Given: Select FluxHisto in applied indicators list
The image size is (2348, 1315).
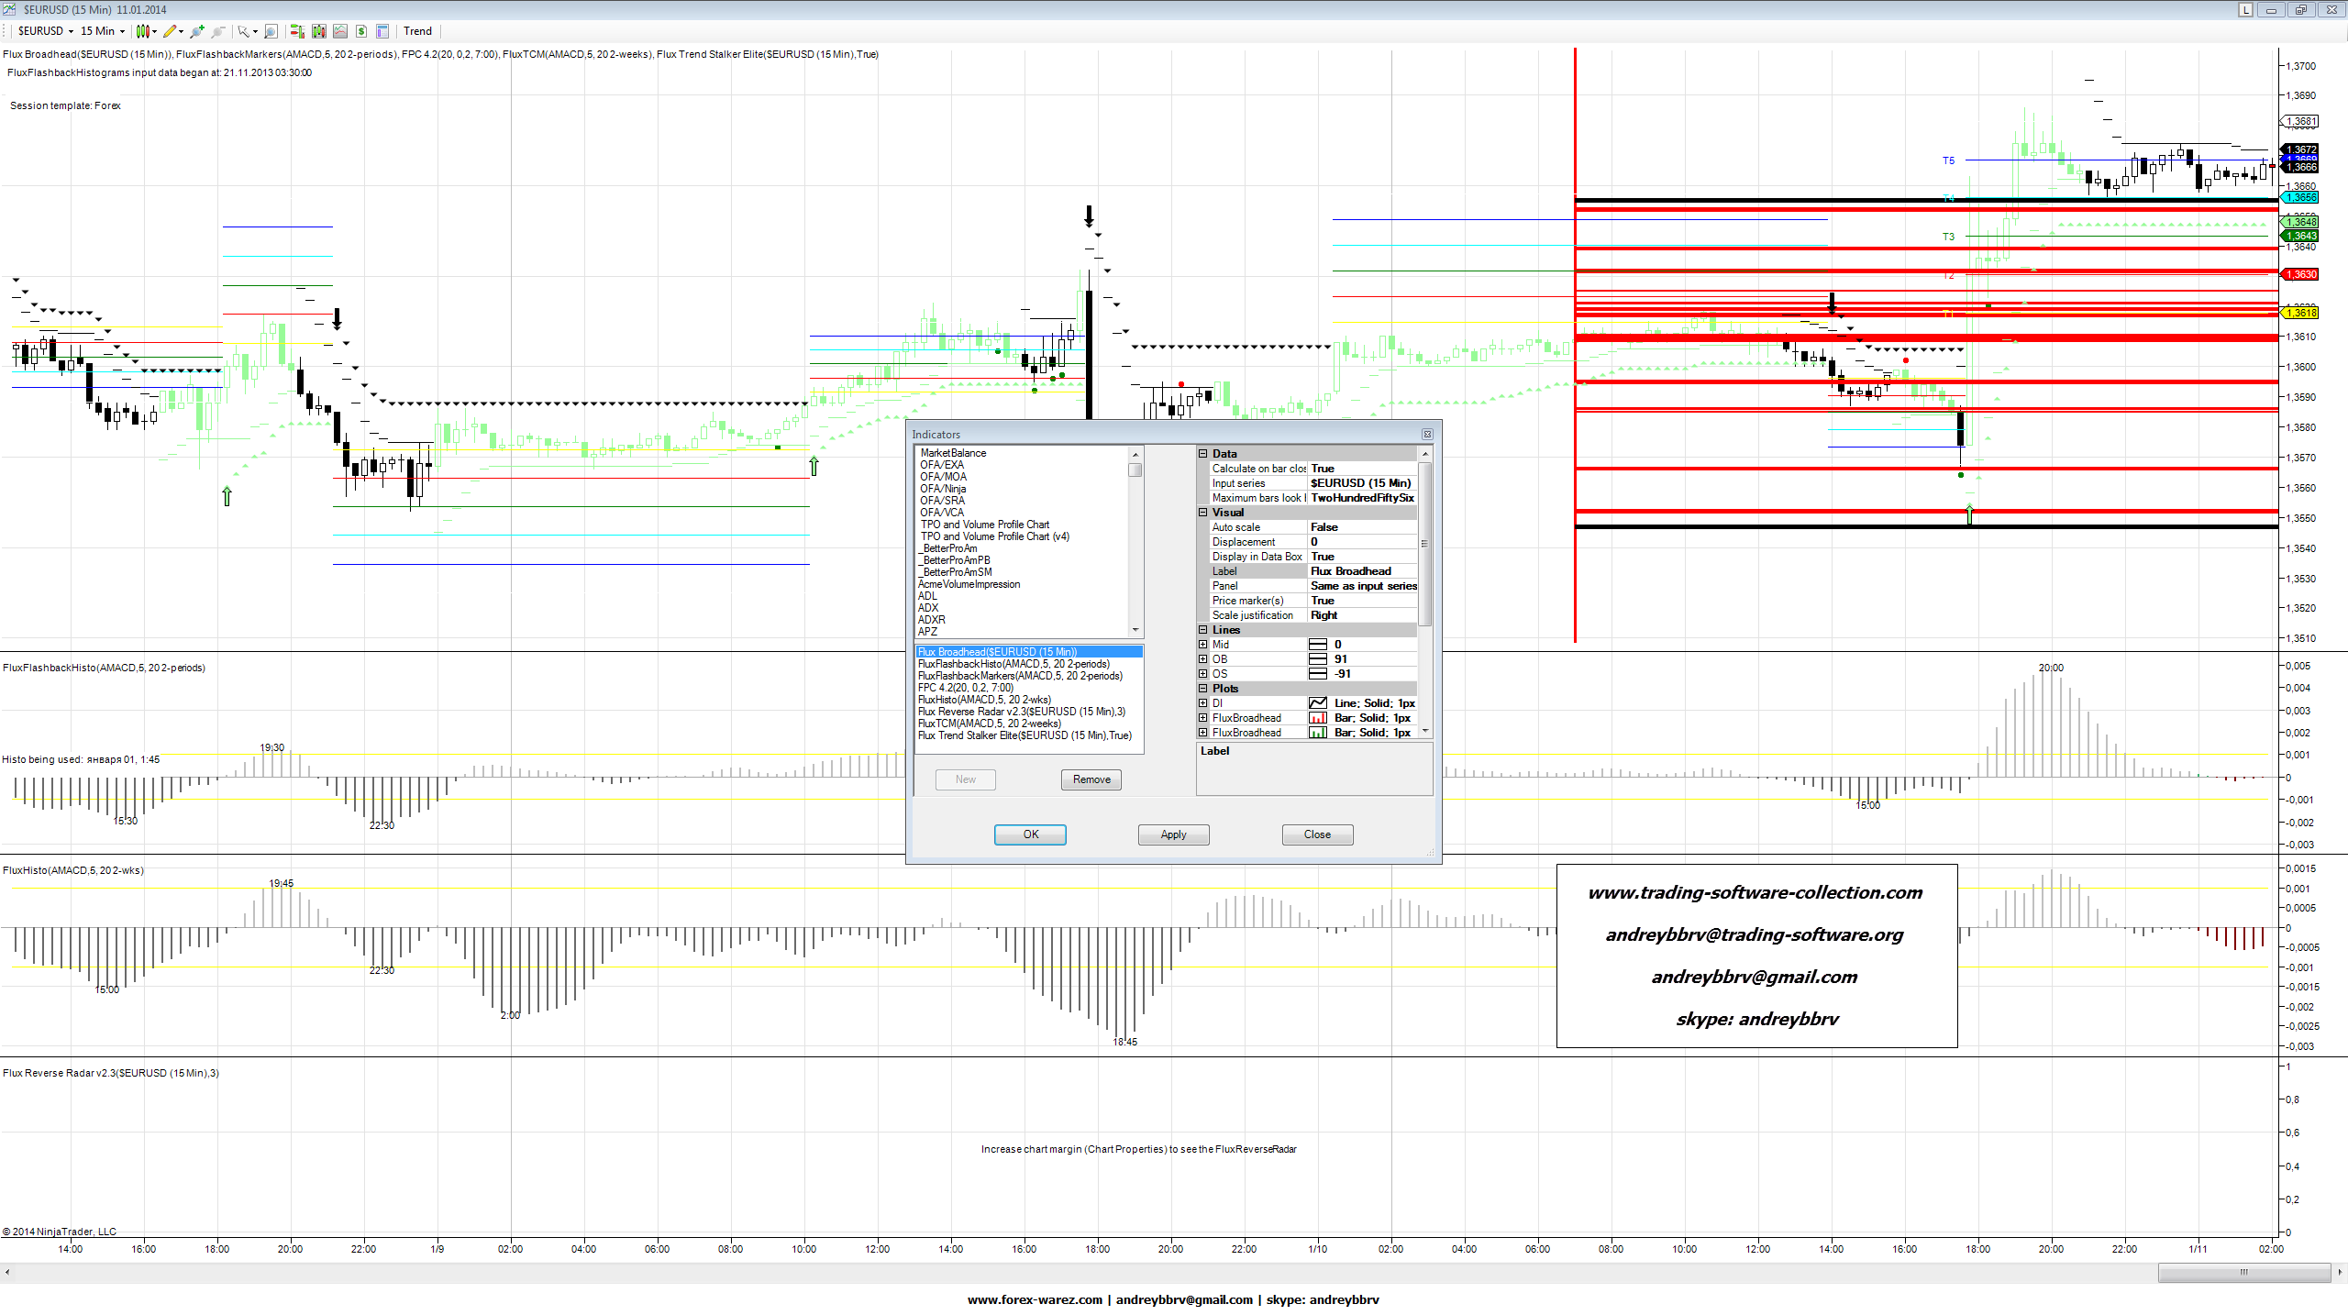Looking at the screenshot, I should click(x=984, y=700).
